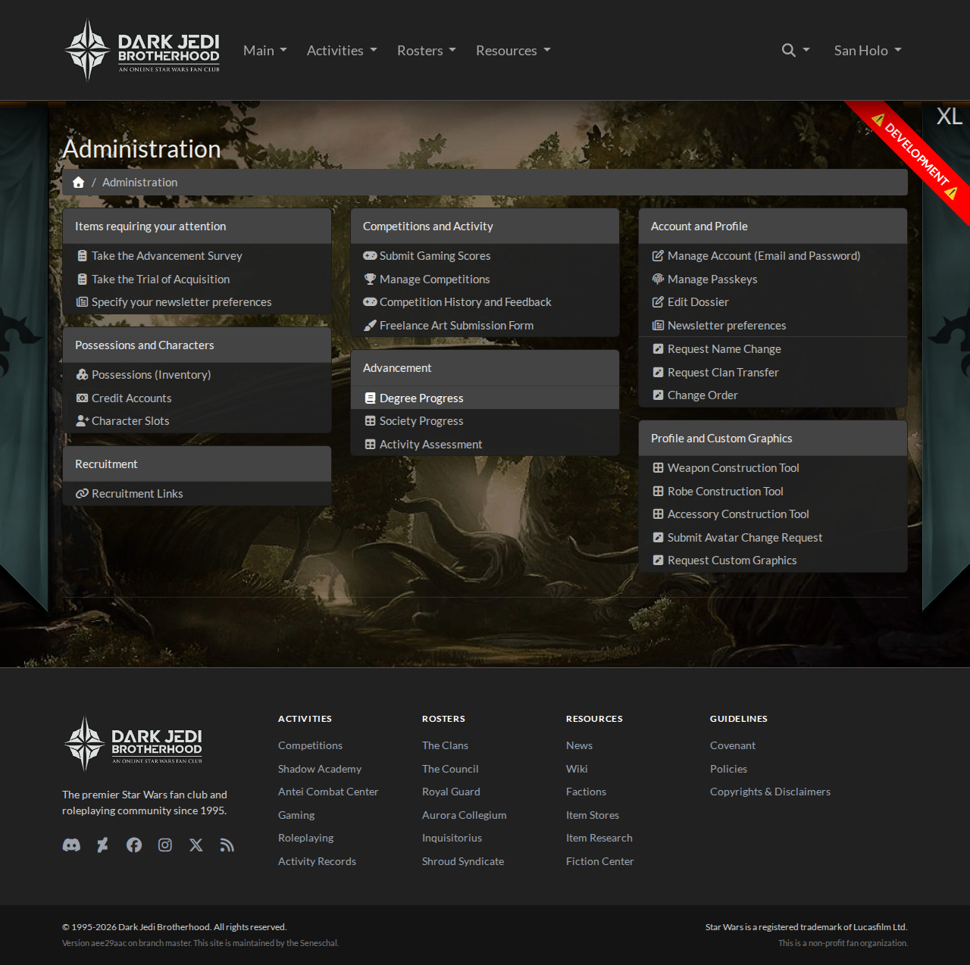Open Recruitment Links

click(137, 494)
